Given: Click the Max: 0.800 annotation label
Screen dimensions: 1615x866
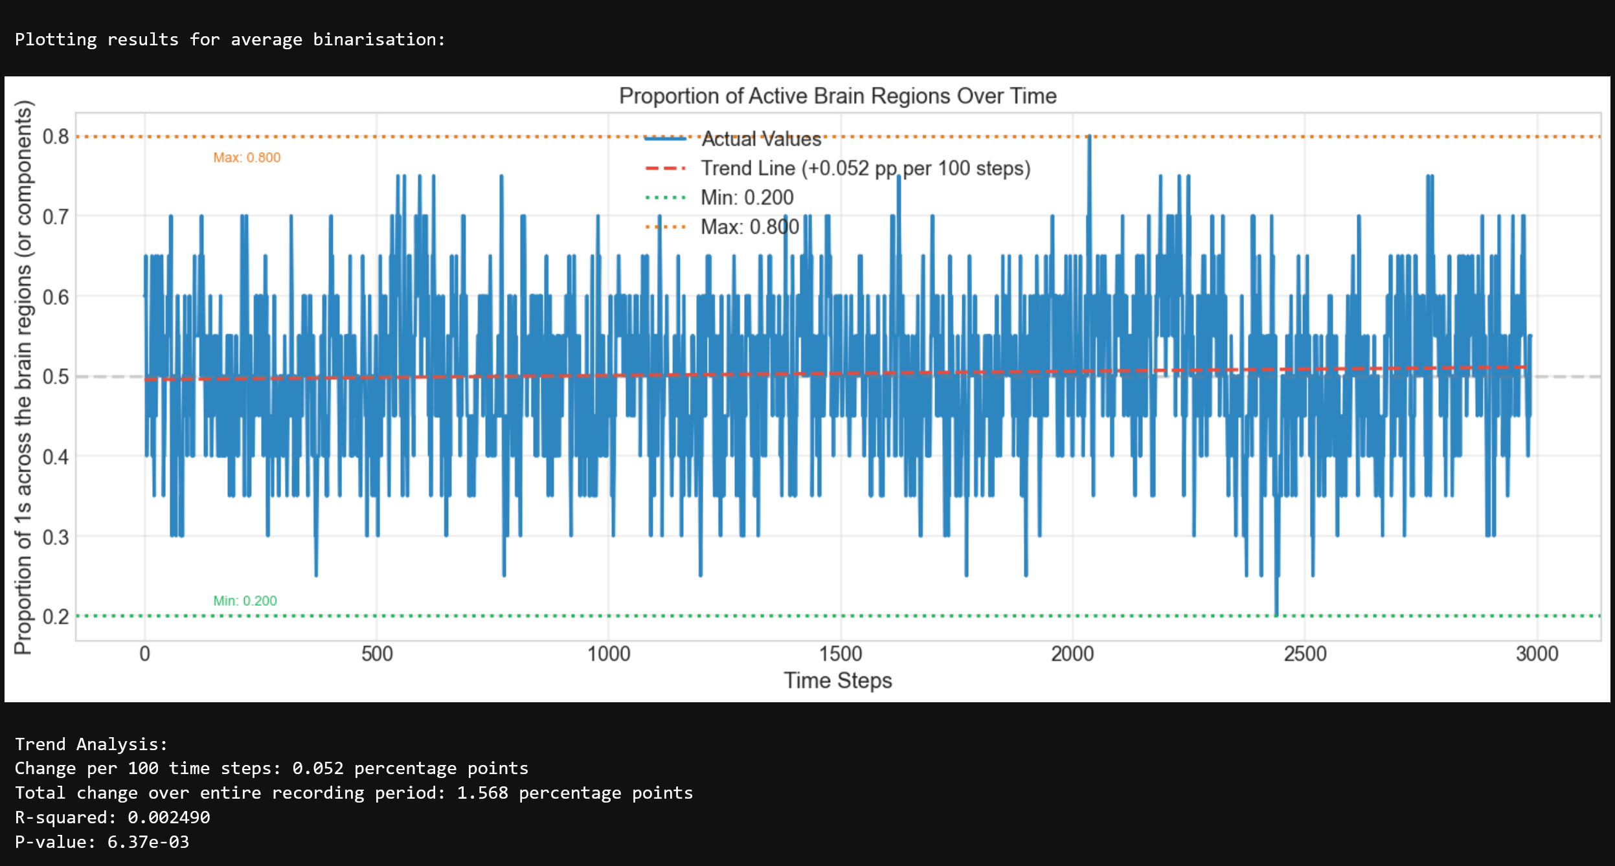Looking at the screenshot, I should [x=247, y=157].
